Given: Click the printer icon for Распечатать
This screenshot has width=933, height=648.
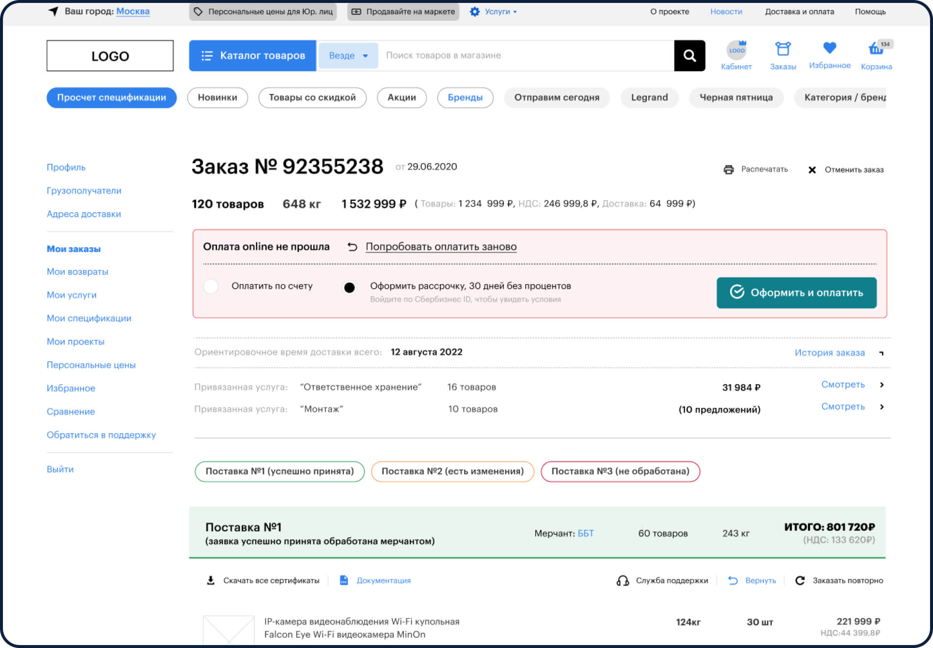Looking at the screenshot, I should click(729, 170).
